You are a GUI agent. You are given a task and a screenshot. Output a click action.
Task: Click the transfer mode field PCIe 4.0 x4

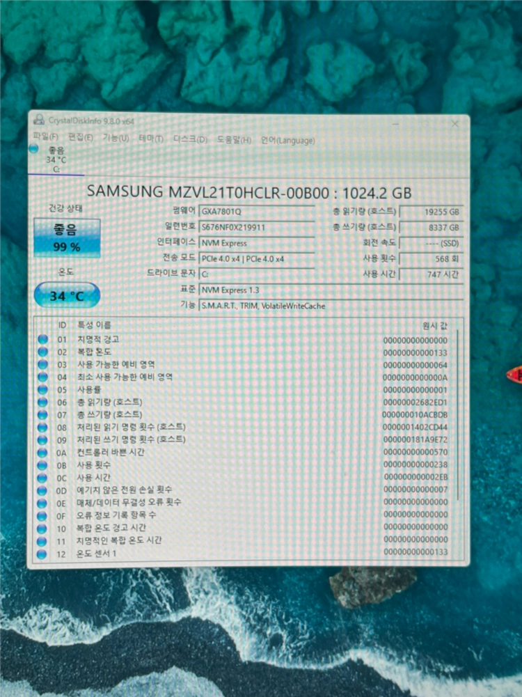[x=256, y=259]
